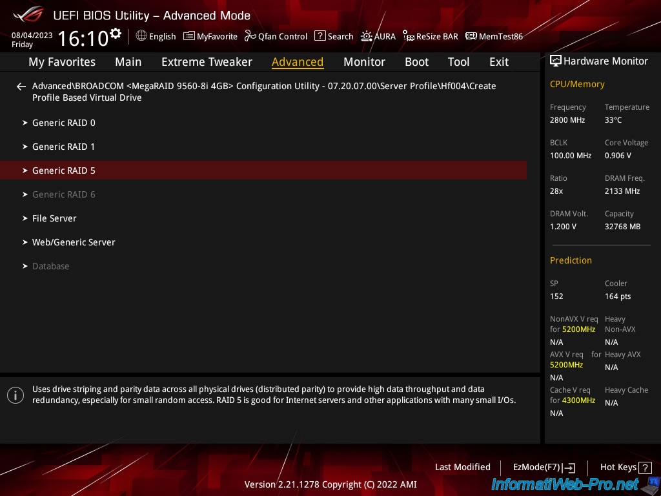Click the back arrow beside the breadcrumb path
661x496 pixels.
coord(21,87)
